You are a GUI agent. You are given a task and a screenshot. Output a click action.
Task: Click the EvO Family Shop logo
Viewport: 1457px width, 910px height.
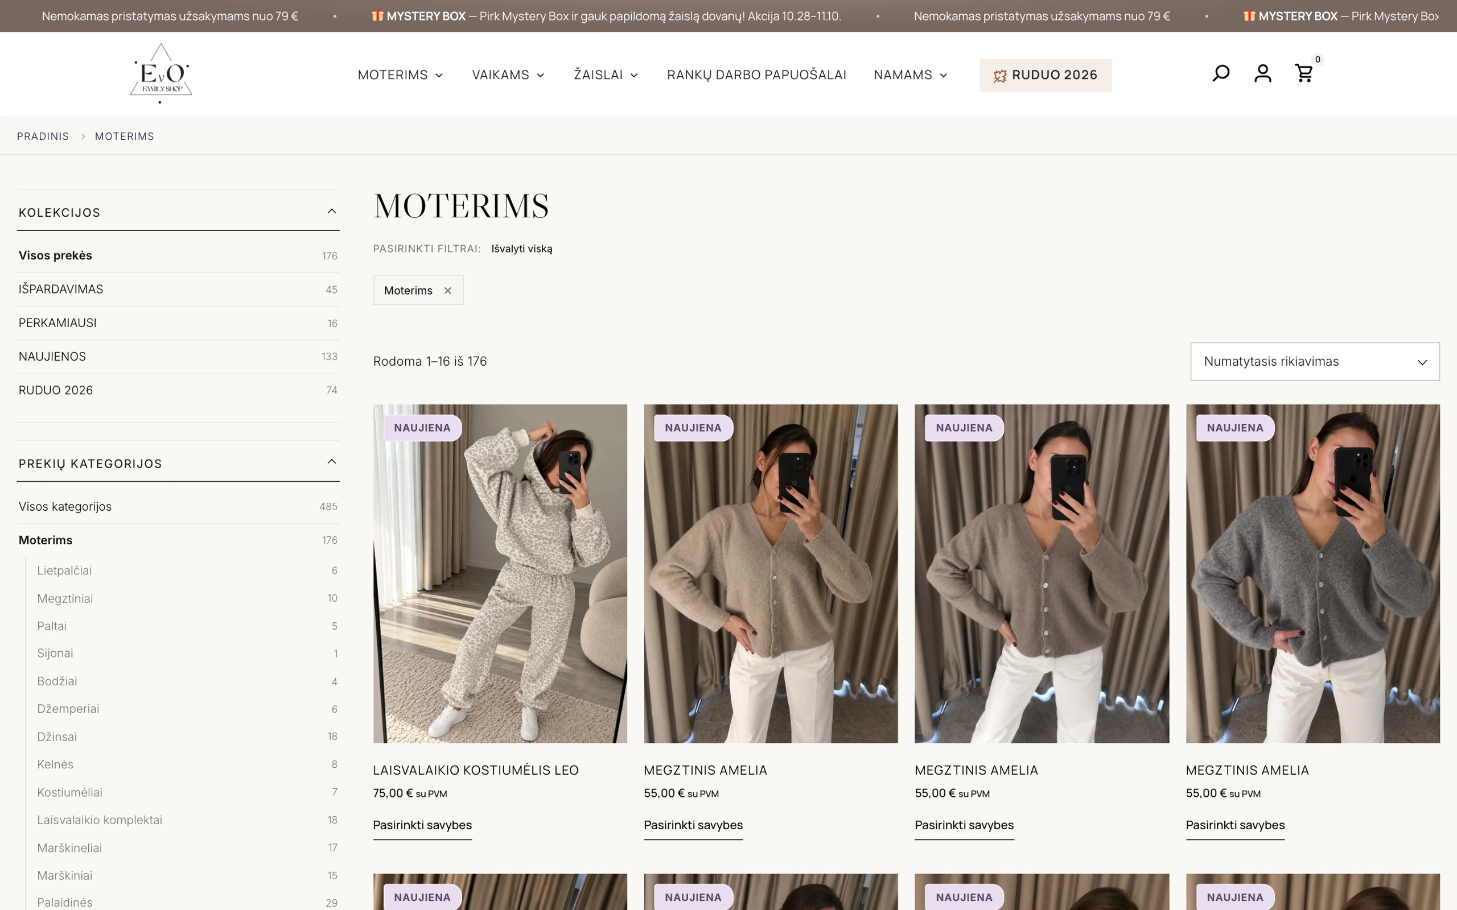point(160,73)
